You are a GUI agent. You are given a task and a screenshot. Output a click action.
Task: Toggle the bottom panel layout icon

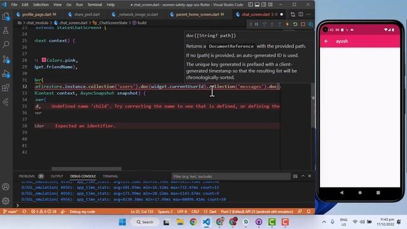[257, 4]
